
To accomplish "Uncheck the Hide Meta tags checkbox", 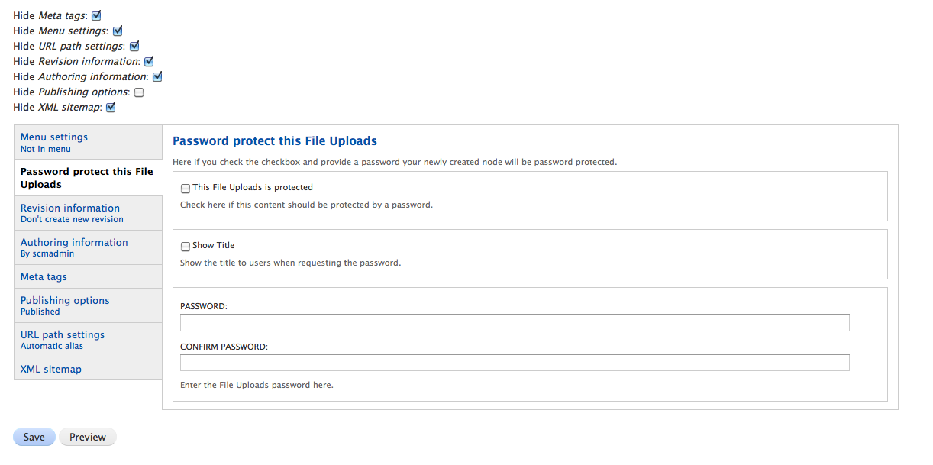I will (x=95, y=15).
